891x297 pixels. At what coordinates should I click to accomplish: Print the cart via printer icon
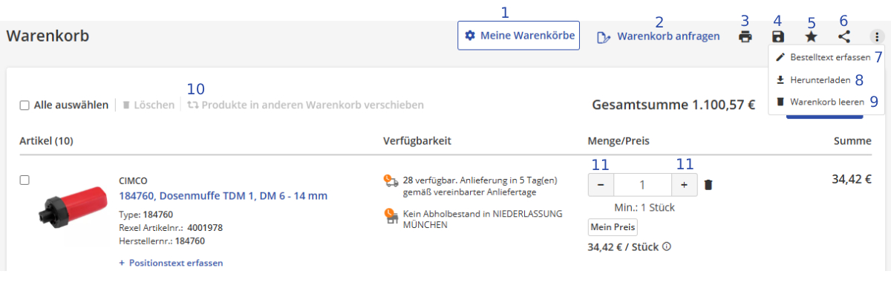coord(745,36)
